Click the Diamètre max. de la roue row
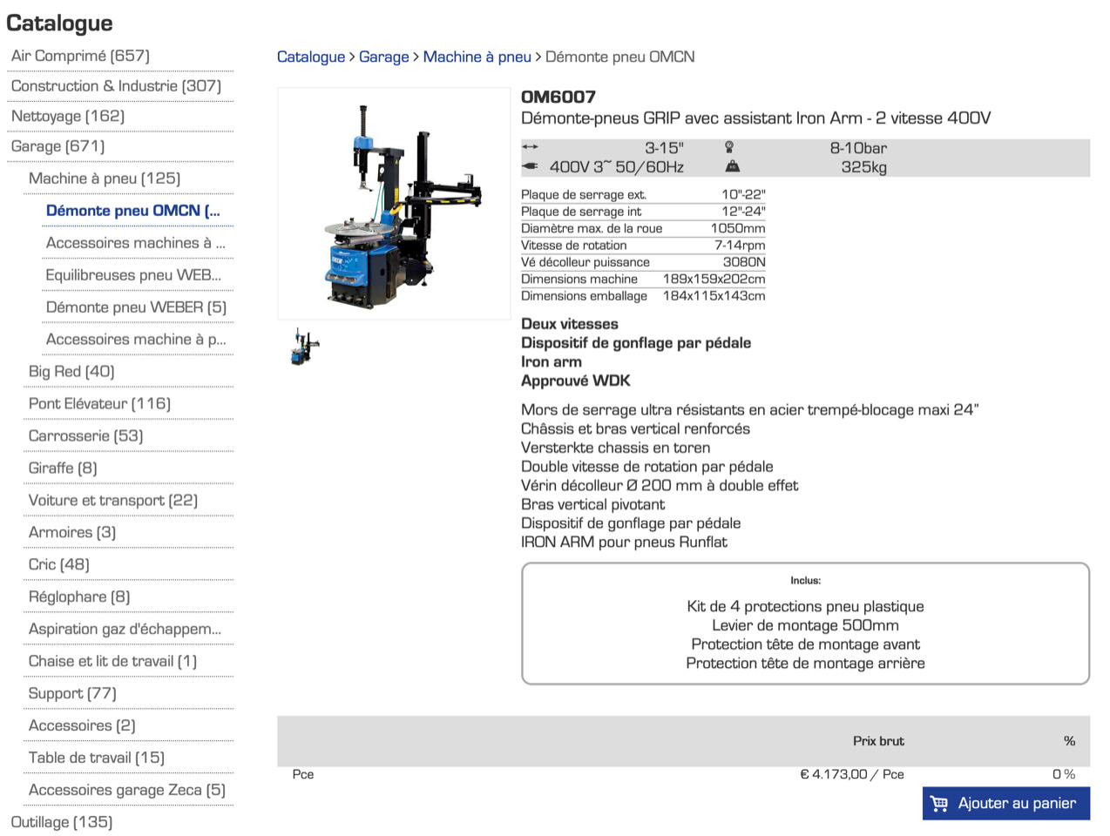 pyautogui.click(x=643, y=229)
